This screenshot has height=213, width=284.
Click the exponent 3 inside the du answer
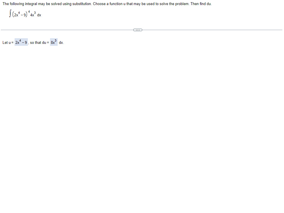(x=55, y=40)
